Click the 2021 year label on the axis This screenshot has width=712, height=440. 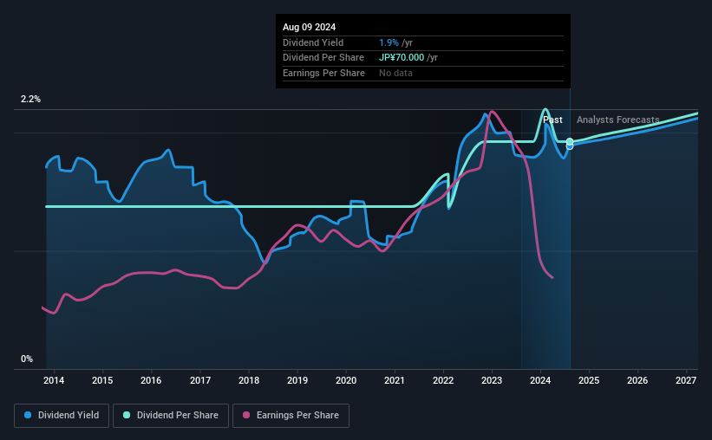394,380
